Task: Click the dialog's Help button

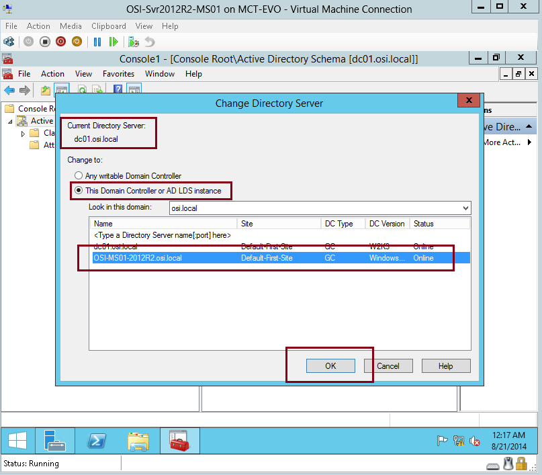Action: (446, 365)
